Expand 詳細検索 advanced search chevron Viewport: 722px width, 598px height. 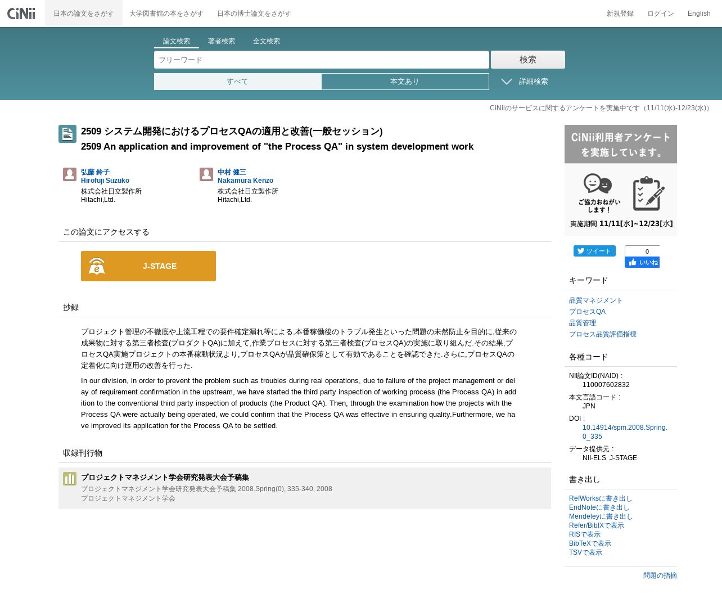coord(507,82)
